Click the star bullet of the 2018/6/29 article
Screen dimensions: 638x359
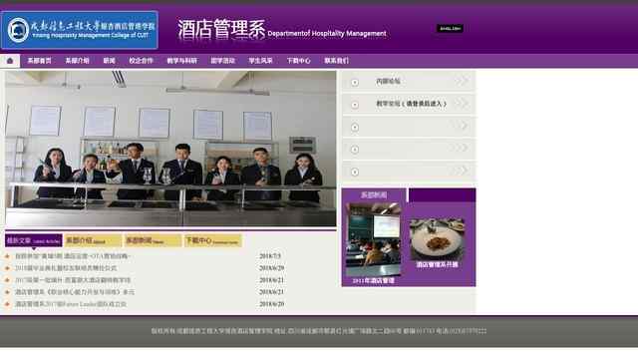tap(7, 268)
